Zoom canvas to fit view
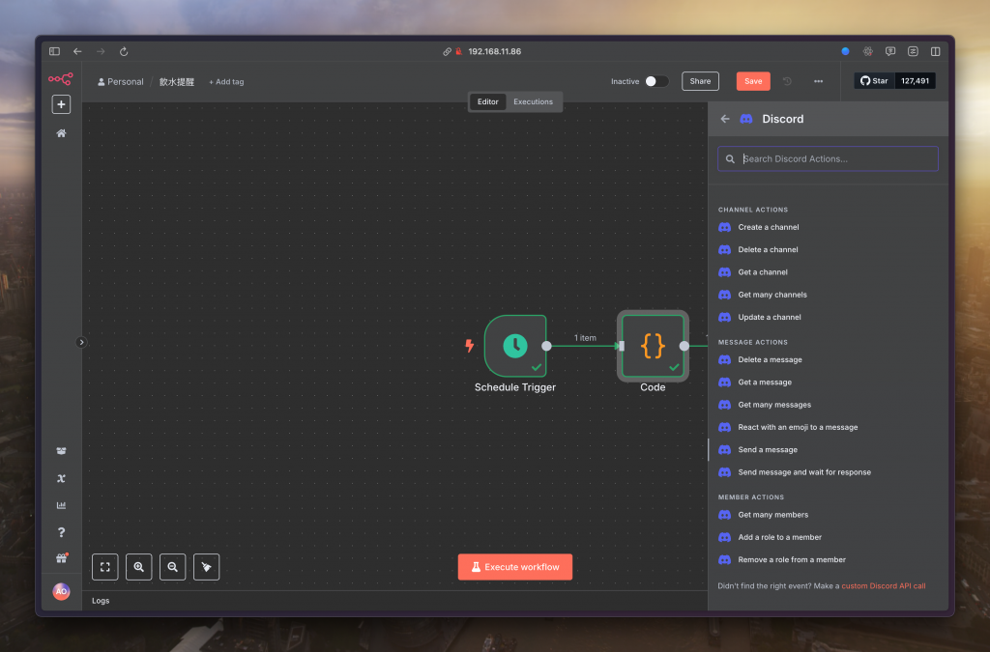Image resolution: width=990 pixels, height=652 pixels. click(x=104, y=567)
